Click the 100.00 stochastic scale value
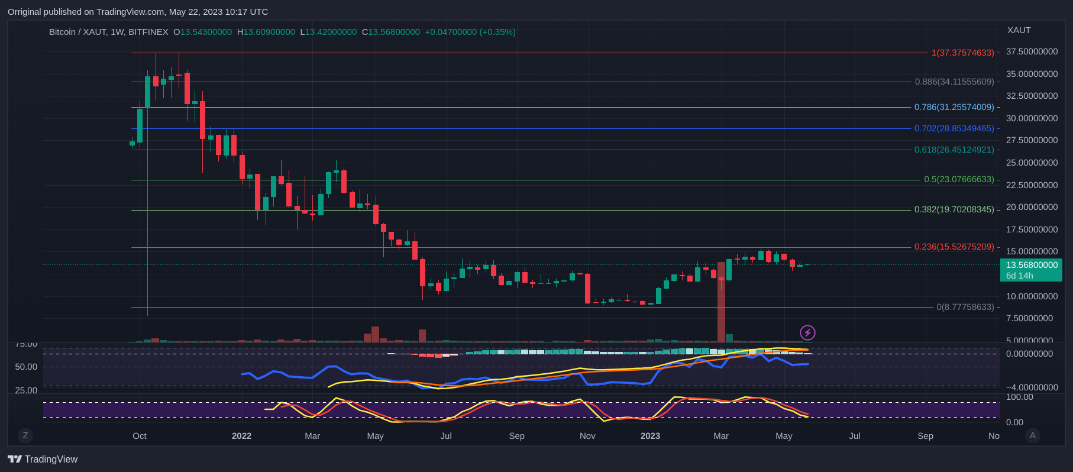The image size is (1073, 472). pos(1020,397)
